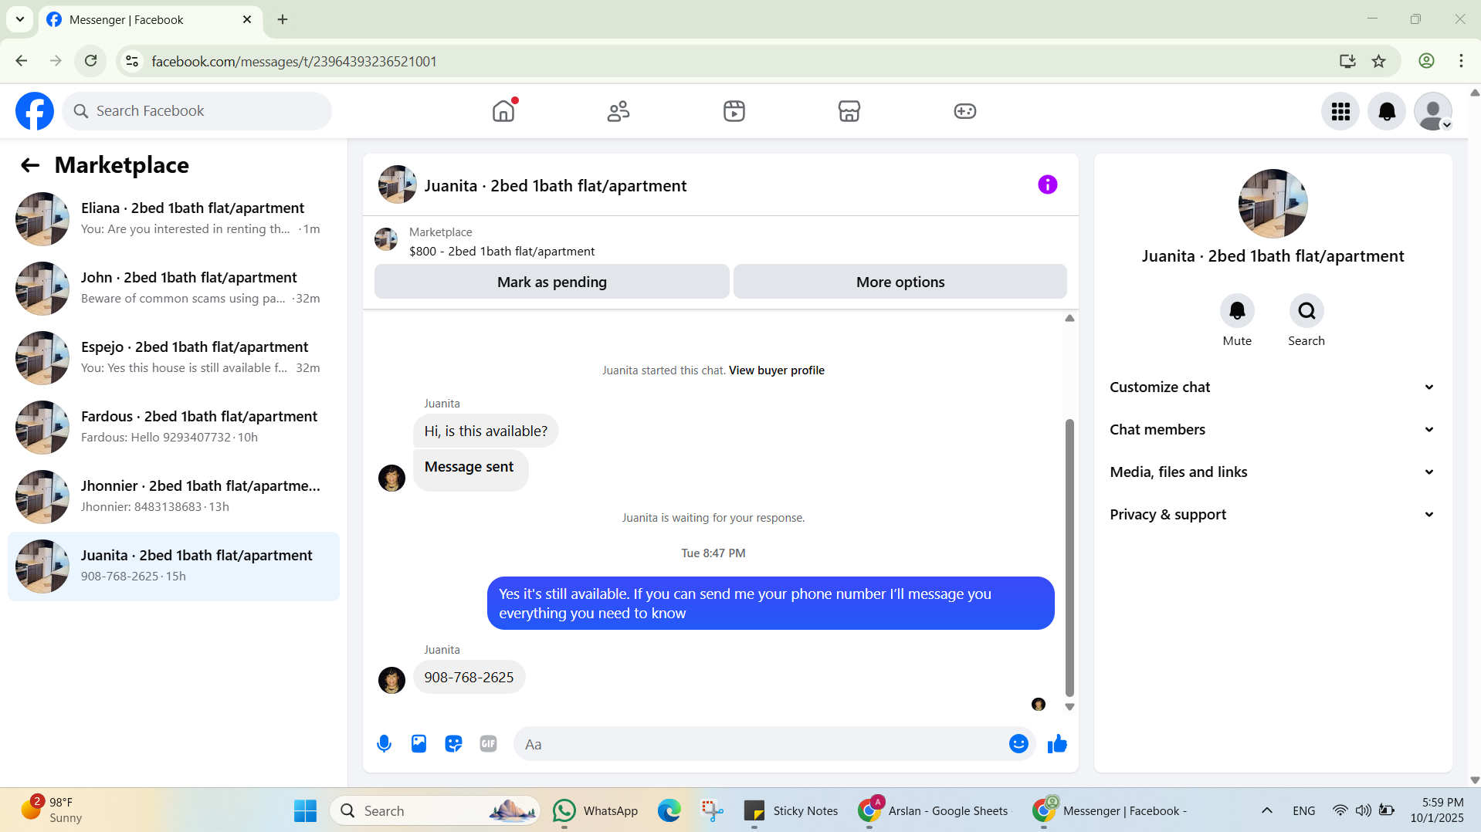This screenshot has height=832, width=1481.
Task: Expand the Chat members section
Action: pyautogui.click(x=1273, y=430)
